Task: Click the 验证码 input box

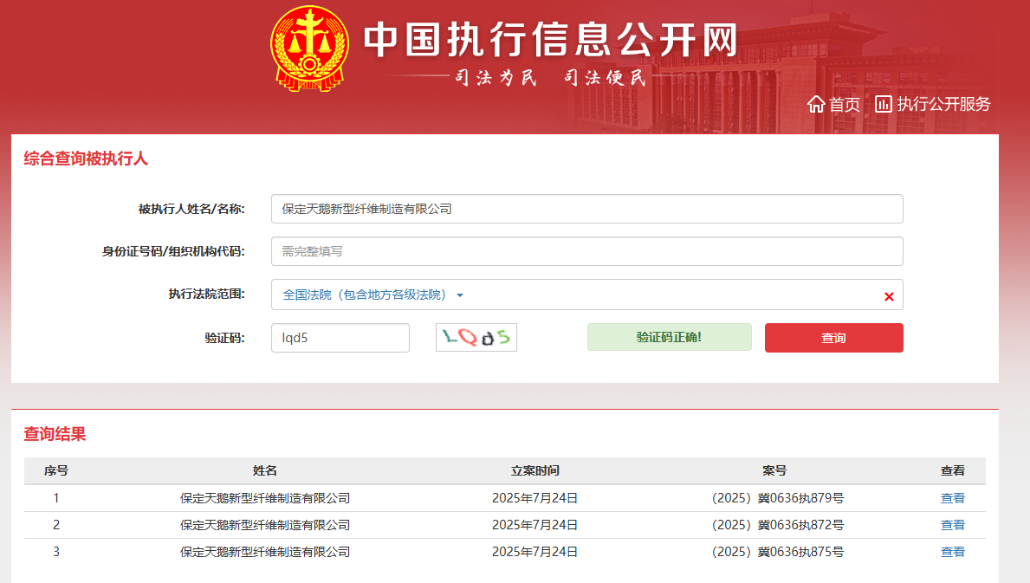Action: 340,338
